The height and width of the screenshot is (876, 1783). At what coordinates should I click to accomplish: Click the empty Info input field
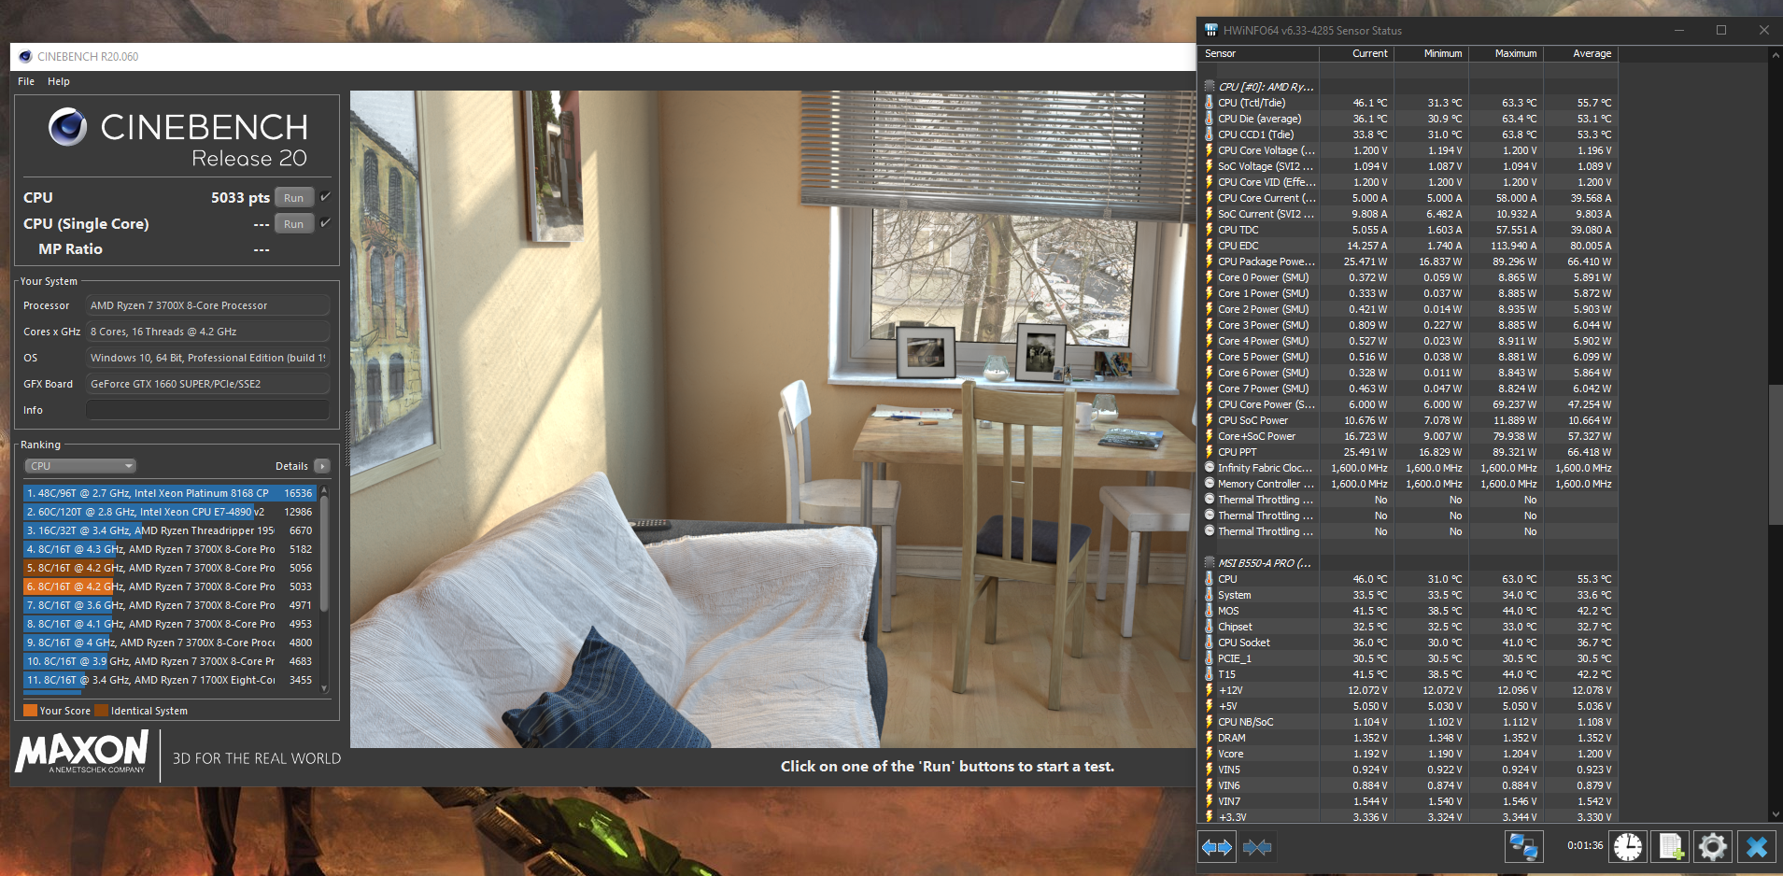click(x=207, y=410)
